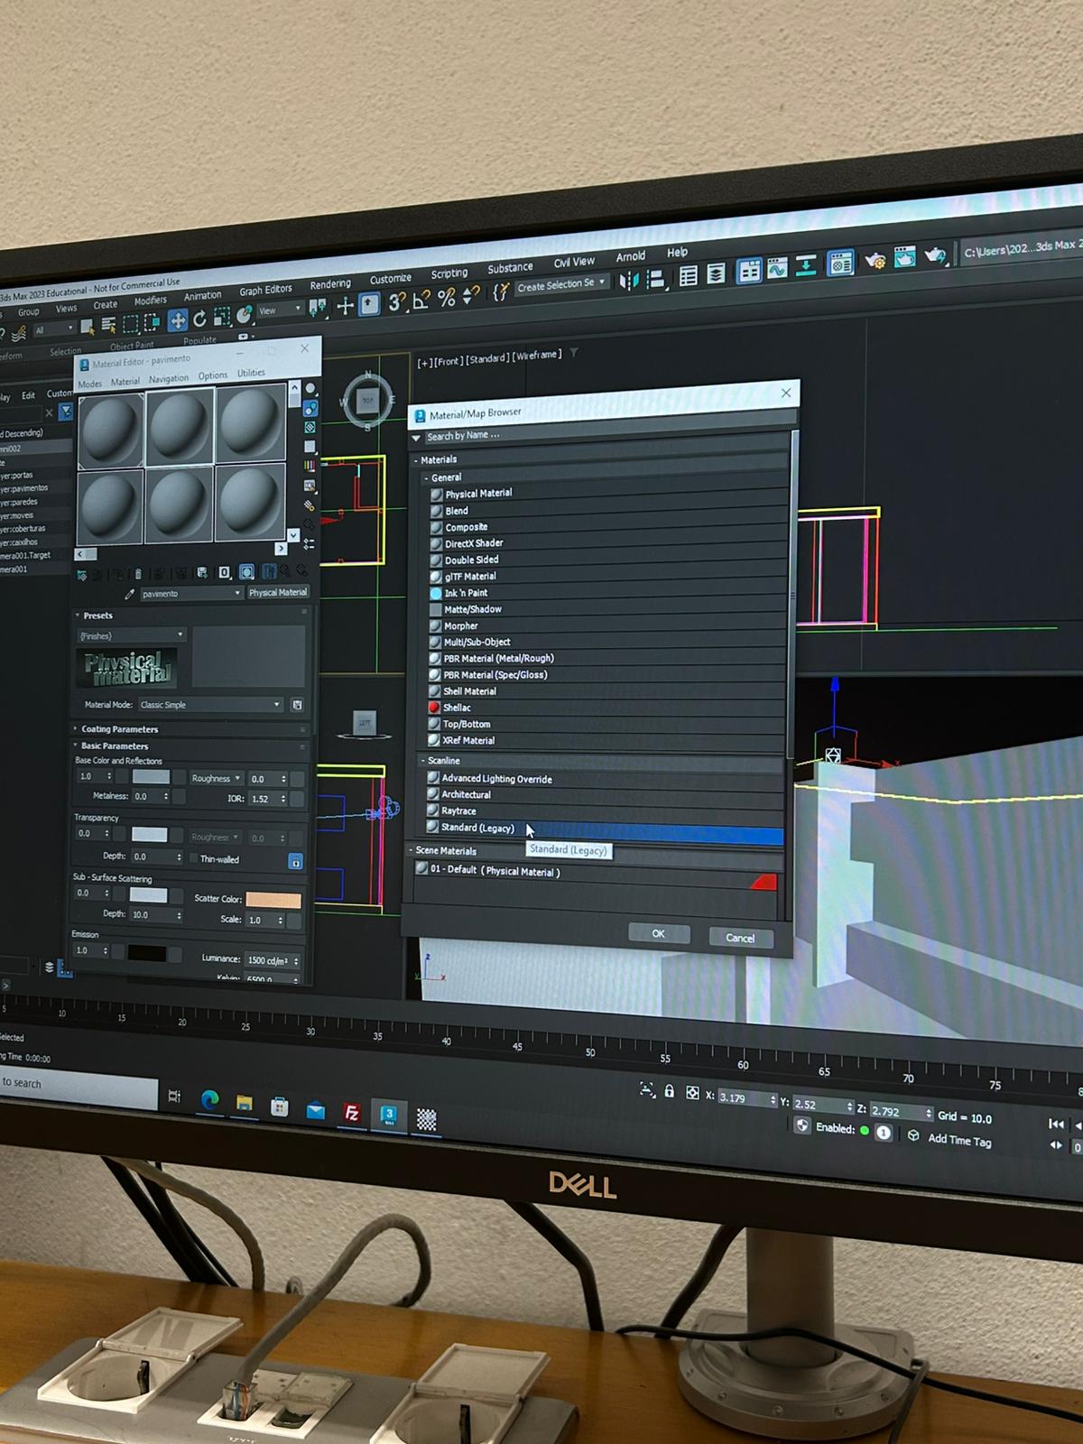
Task: Open the Curve Editor icon
Action: [777, 268]
